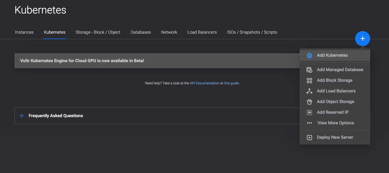Go to the Network tab
389x173 pixels.
(169, 32)
